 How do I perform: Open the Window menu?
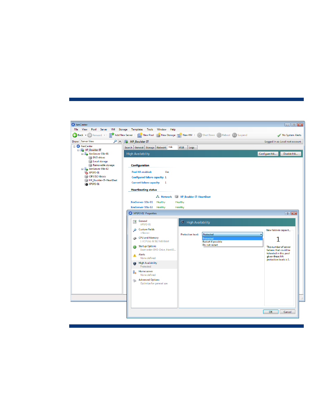[x=162, y=129]
